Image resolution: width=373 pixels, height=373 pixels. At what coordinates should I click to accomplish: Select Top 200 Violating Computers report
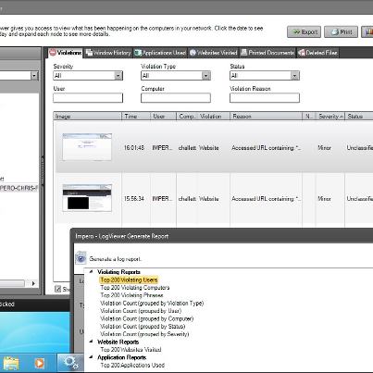click(135, 288)
